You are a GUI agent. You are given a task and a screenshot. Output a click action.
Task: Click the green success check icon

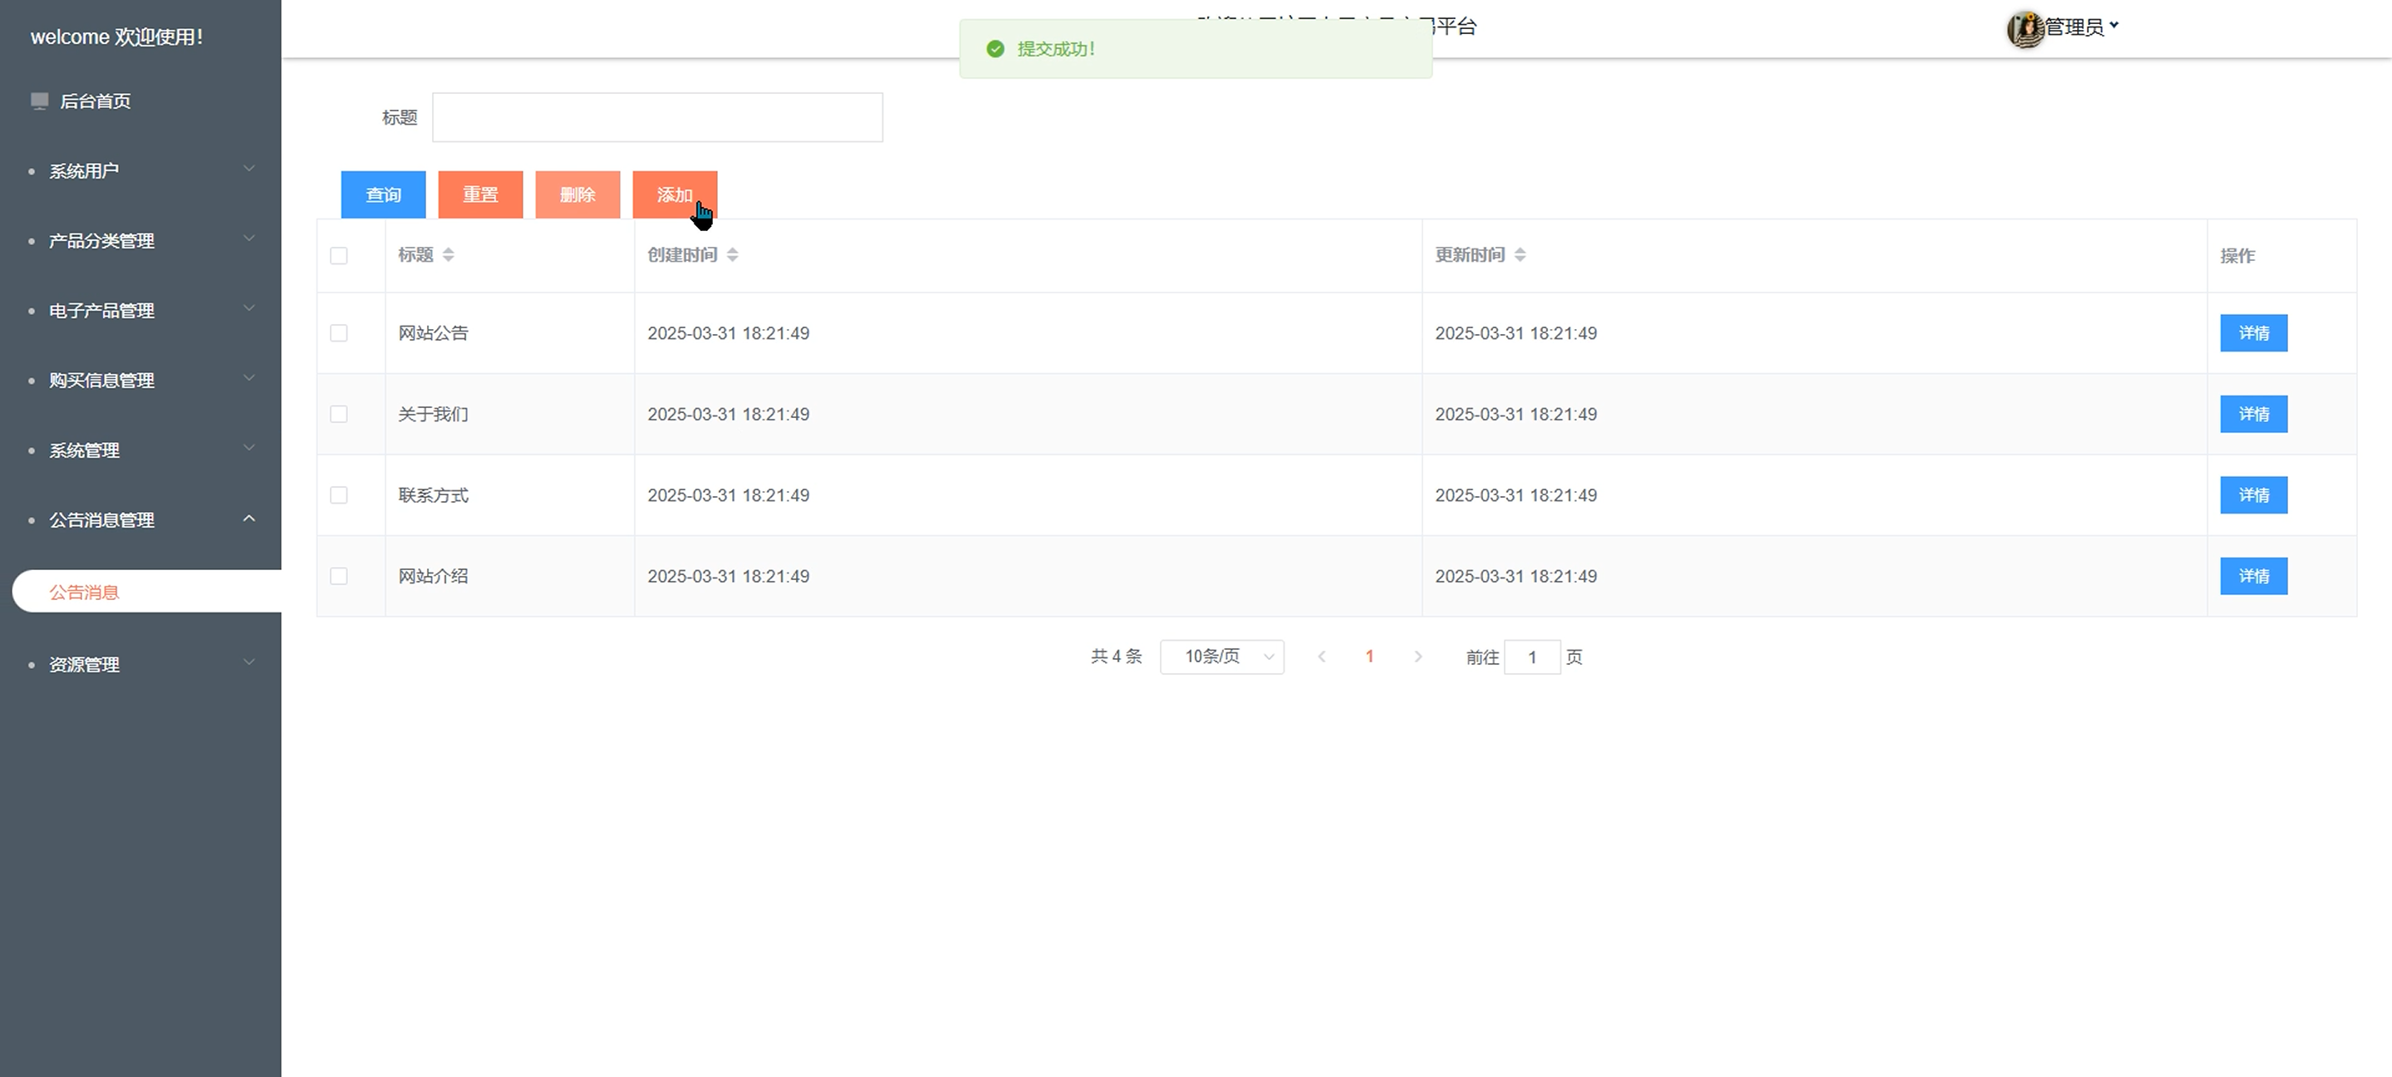[995, 49]
